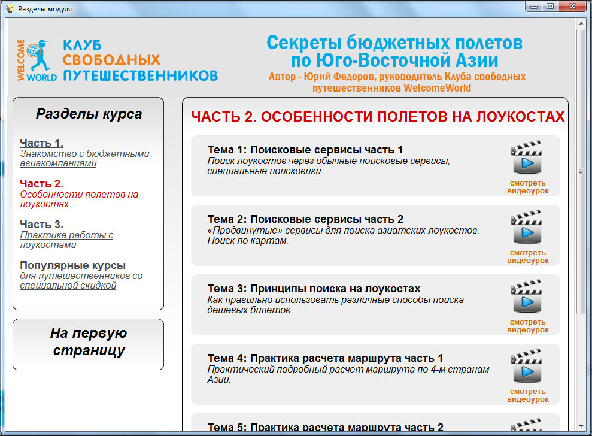Click the vertical scrollbar thumb

click(581, 171)
